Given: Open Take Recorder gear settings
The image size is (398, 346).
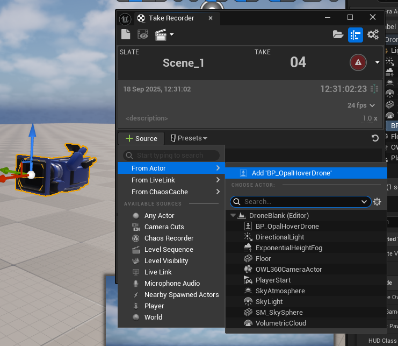Looking at the screenshot, I should pos(373,35).
